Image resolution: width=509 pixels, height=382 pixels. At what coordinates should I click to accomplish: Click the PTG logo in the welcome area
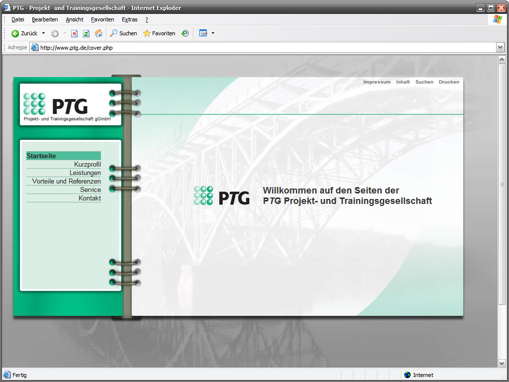coord(222,195)
